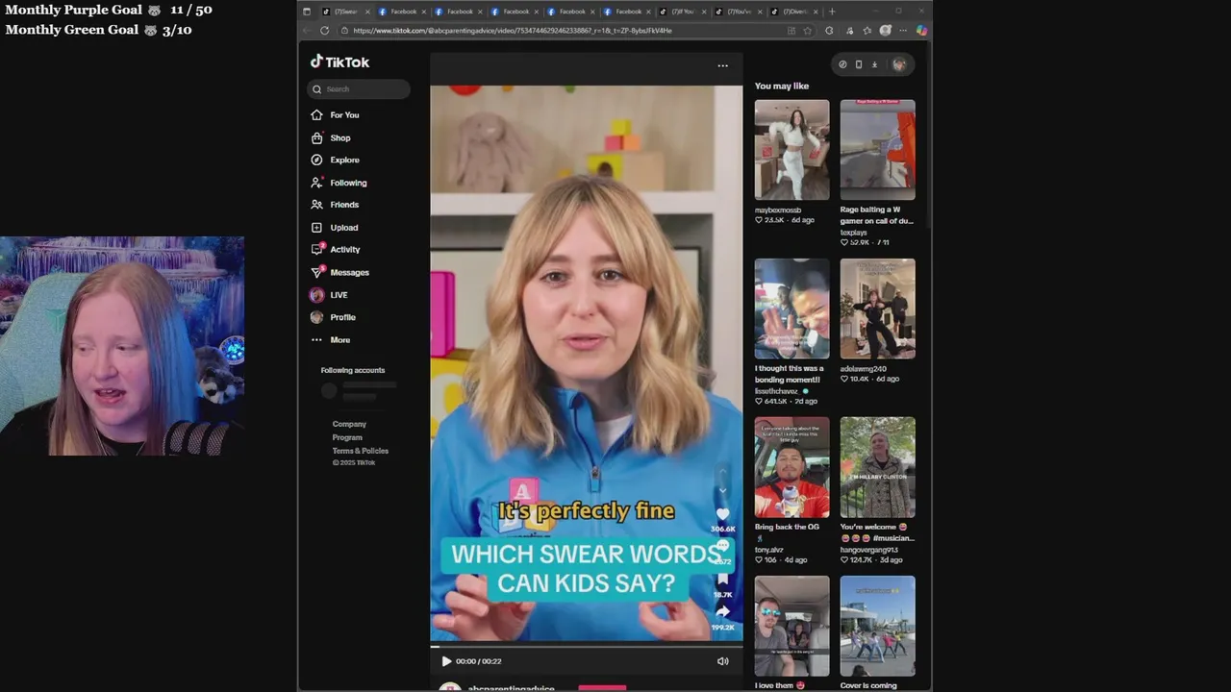Bookmark the video to favorites
This screenshot has height=692, width=1231.
point(722,579)
